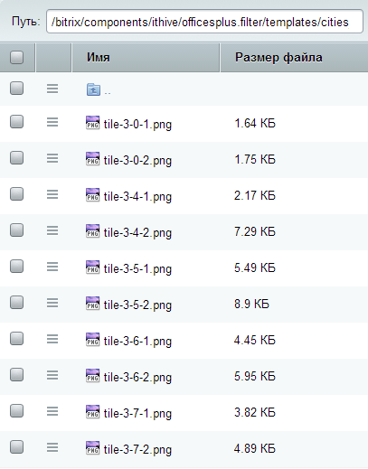Click the Путь path input field
Image resolution: width=368 pixels, height=469 pixels.
204,22
